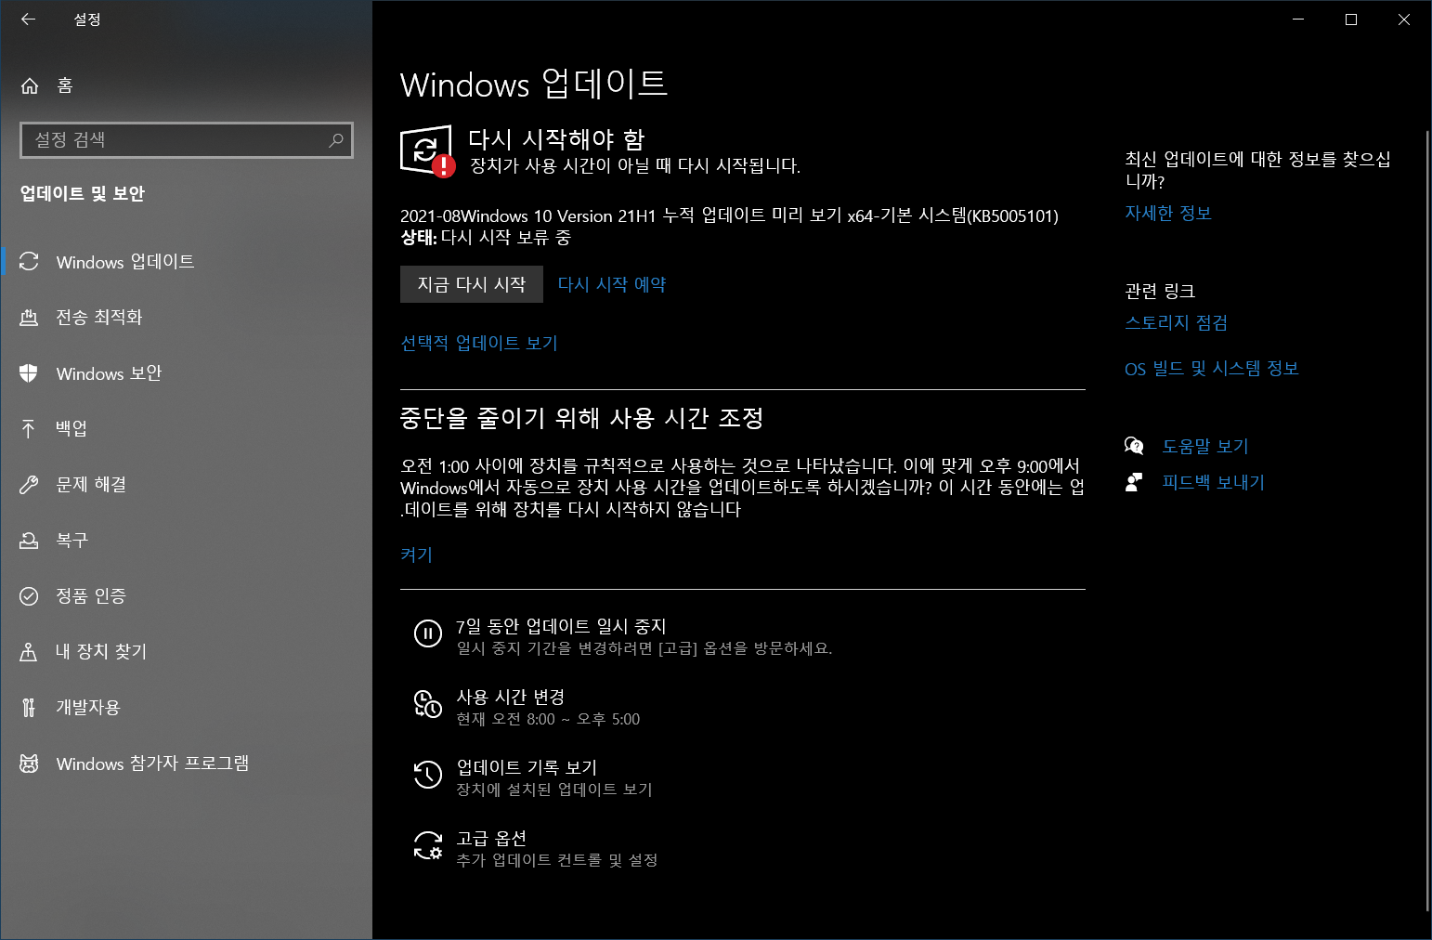Click the 다시 시작 예약 link
Viewport: 1432px width, 940px height.
pyautogui.click(x=612, y=284)
